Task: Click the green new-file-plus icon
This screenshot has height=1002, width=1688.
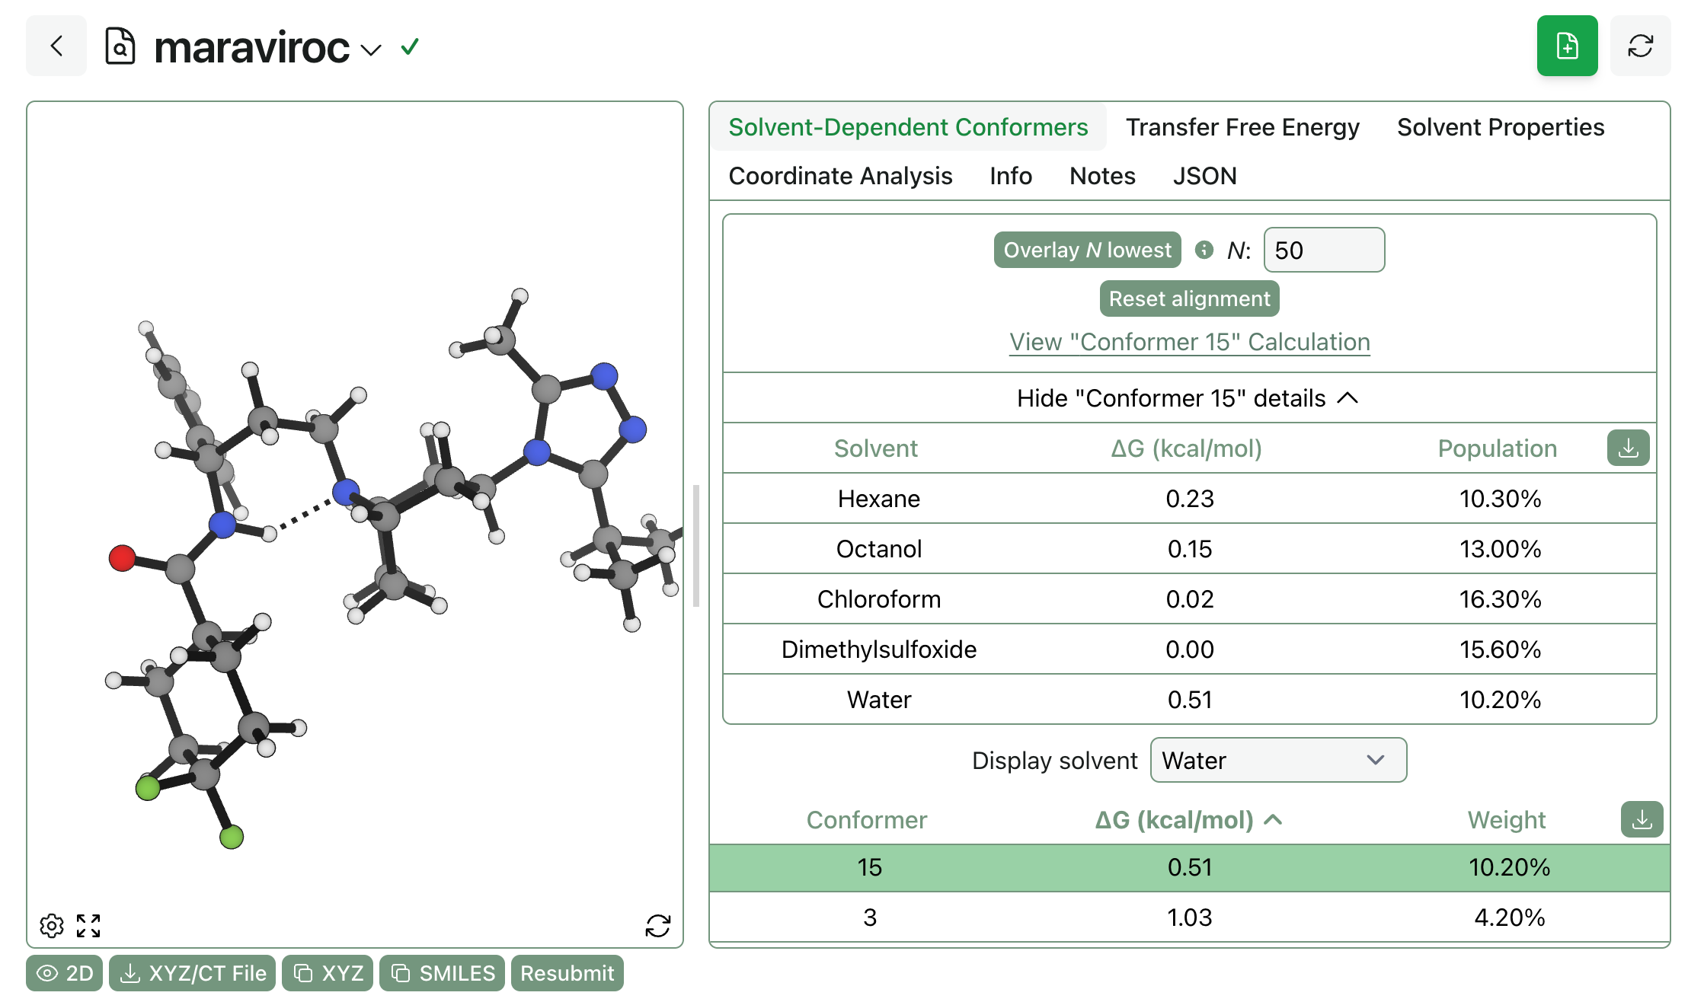Action: coord(1566,46)
